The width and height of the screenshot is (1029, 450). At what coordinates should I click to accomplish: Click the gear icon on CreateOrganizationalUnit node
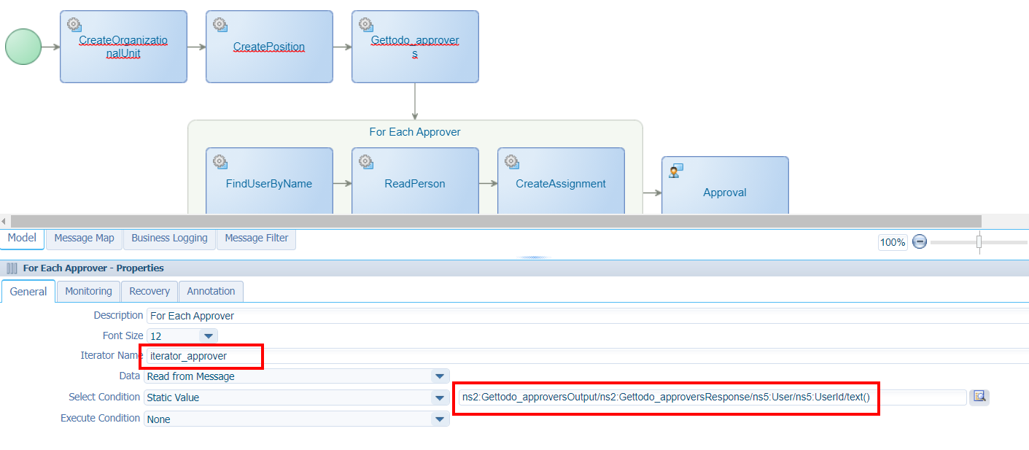[74, 25]
